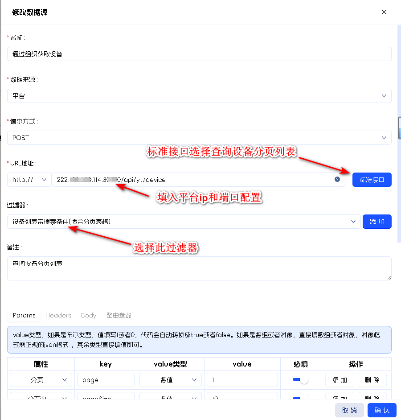Click the 备注 text area
This screenshot has width=401, height=420.
[x=199, y=268]
